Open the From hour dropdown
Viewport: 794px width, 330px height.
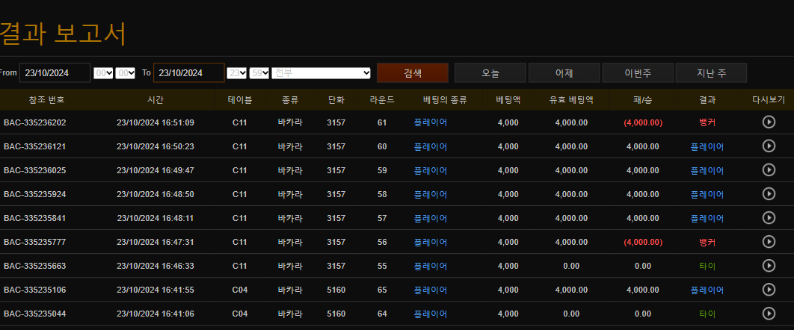tap(103, 72)
